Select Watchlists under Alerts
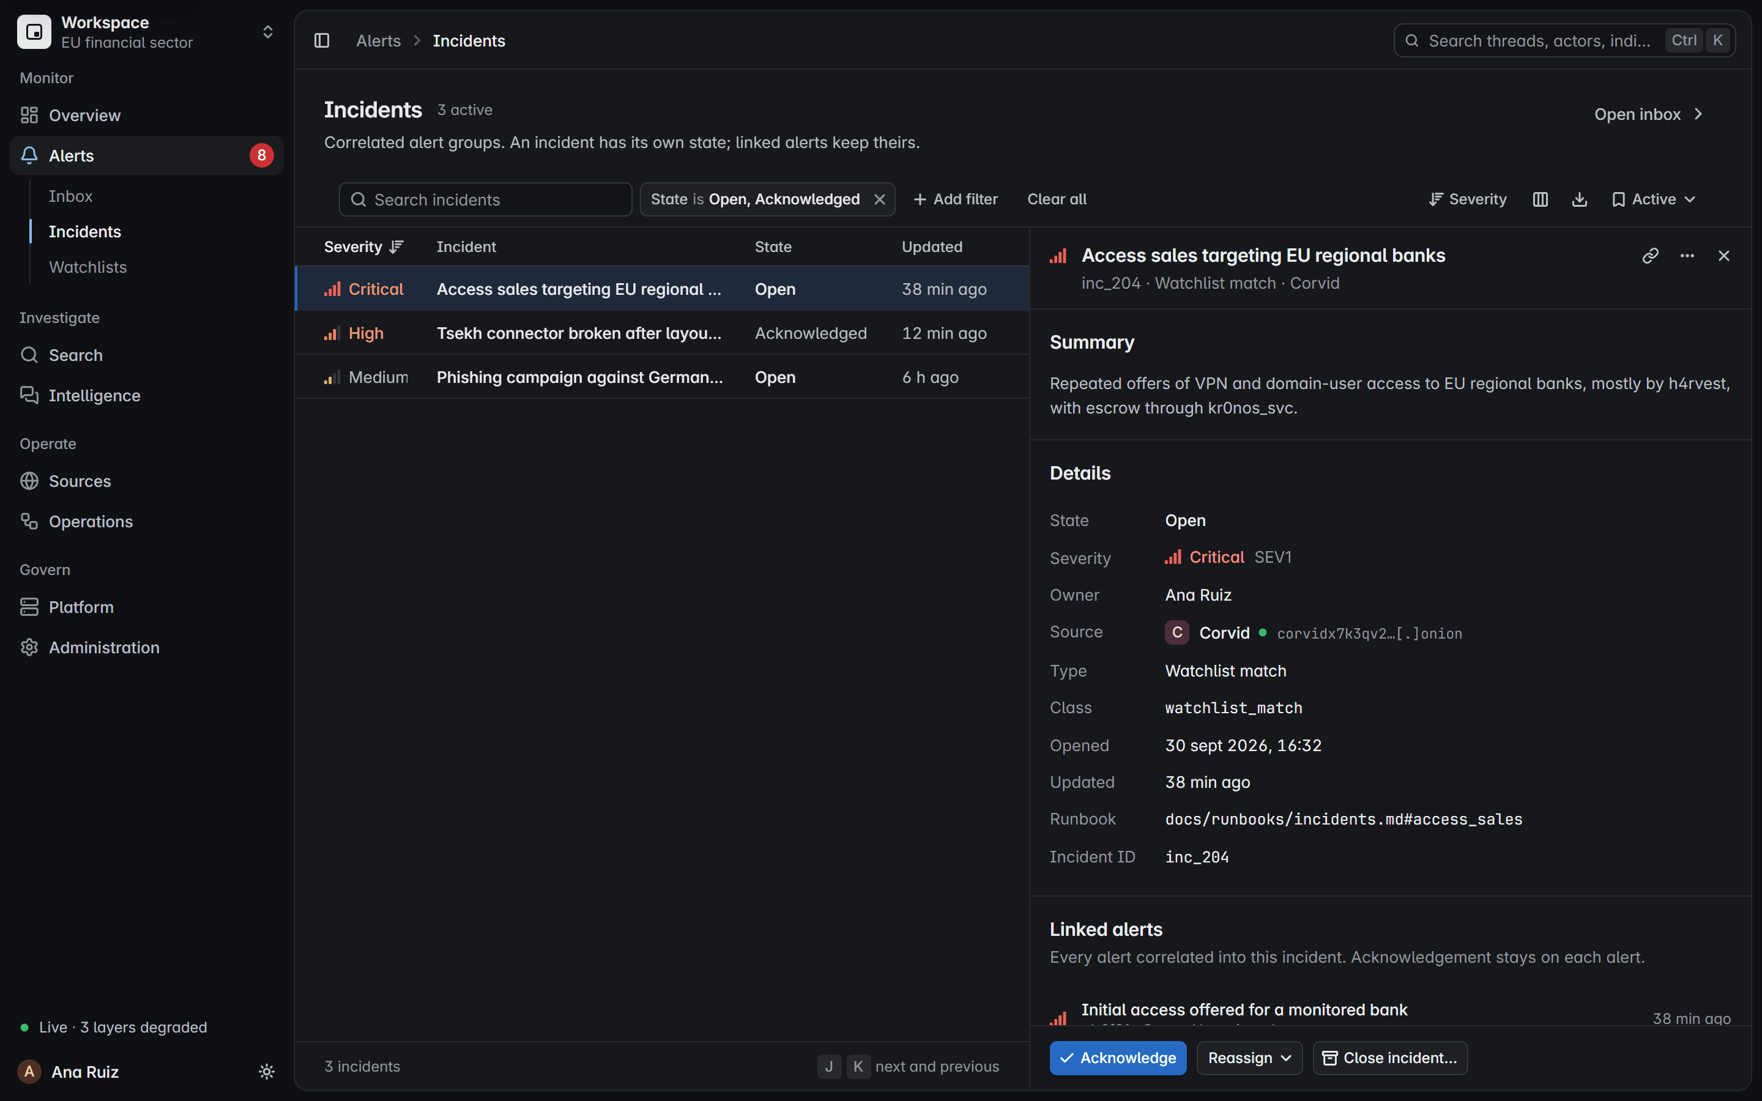Screen dimensions: 1762x1101 [87, 267]
